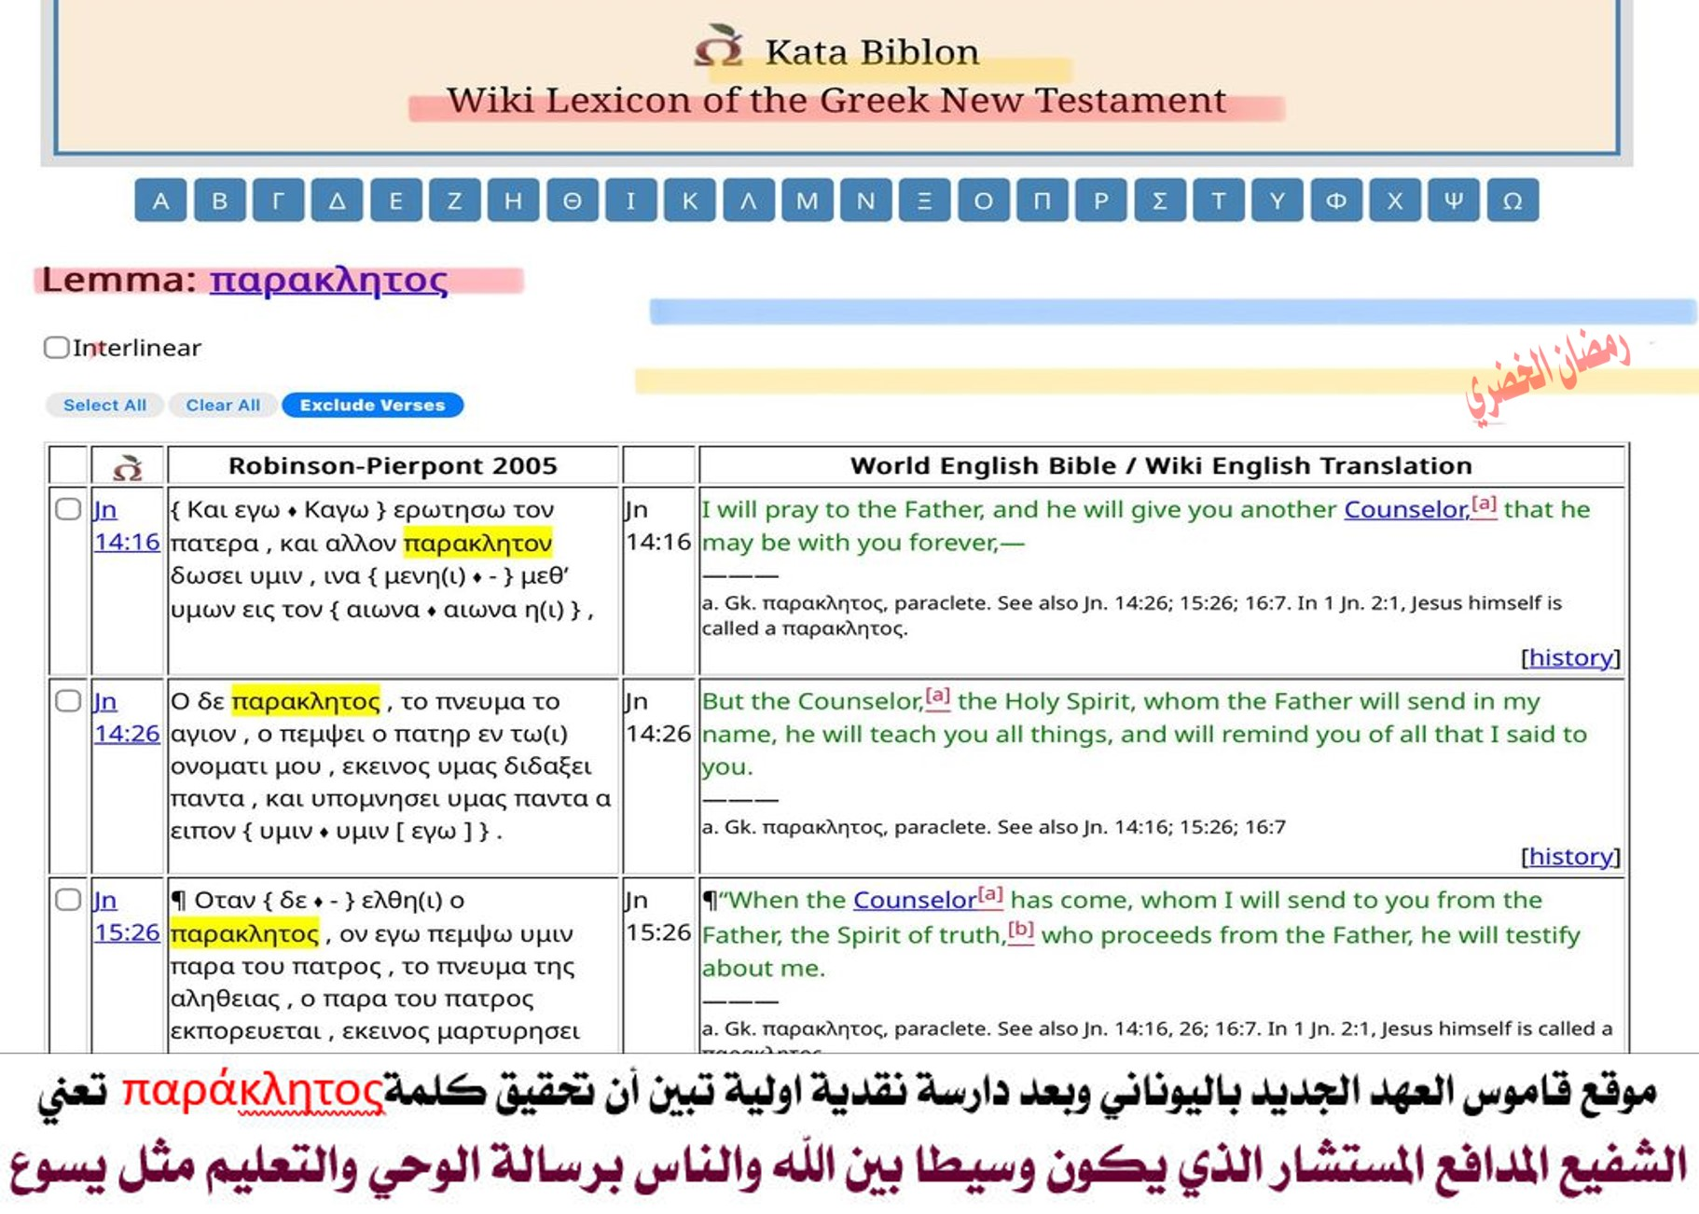Open the Greek letter Ζ index
Image resolution: width=1699 pixels, height=1214 pixels.
click(454, 200)
